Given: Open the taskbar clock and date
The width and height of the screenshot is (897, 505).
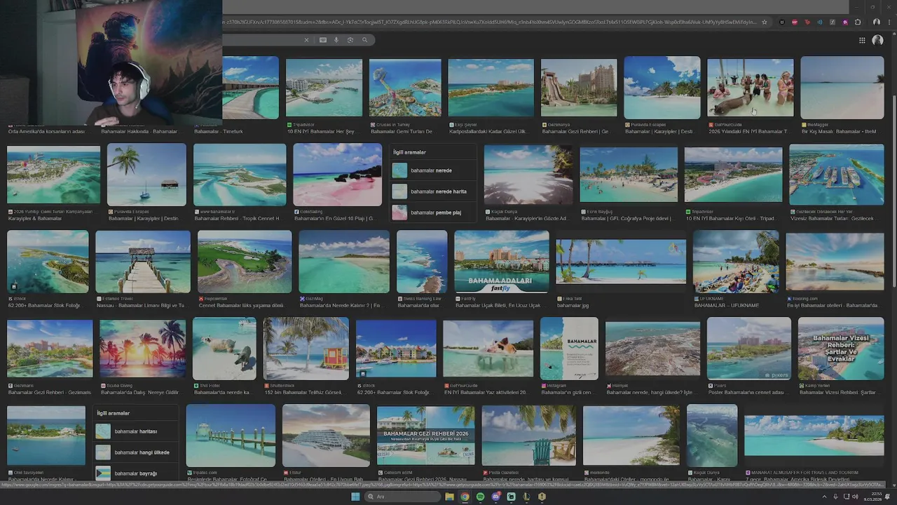Looking at the screenshot, I should [872, 497].
